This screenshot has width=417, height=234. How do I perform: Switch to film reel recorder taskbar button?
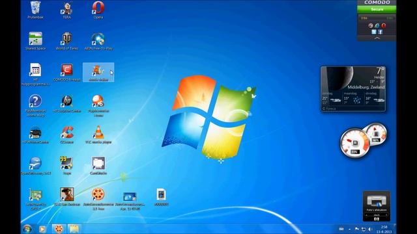point(59,229)
